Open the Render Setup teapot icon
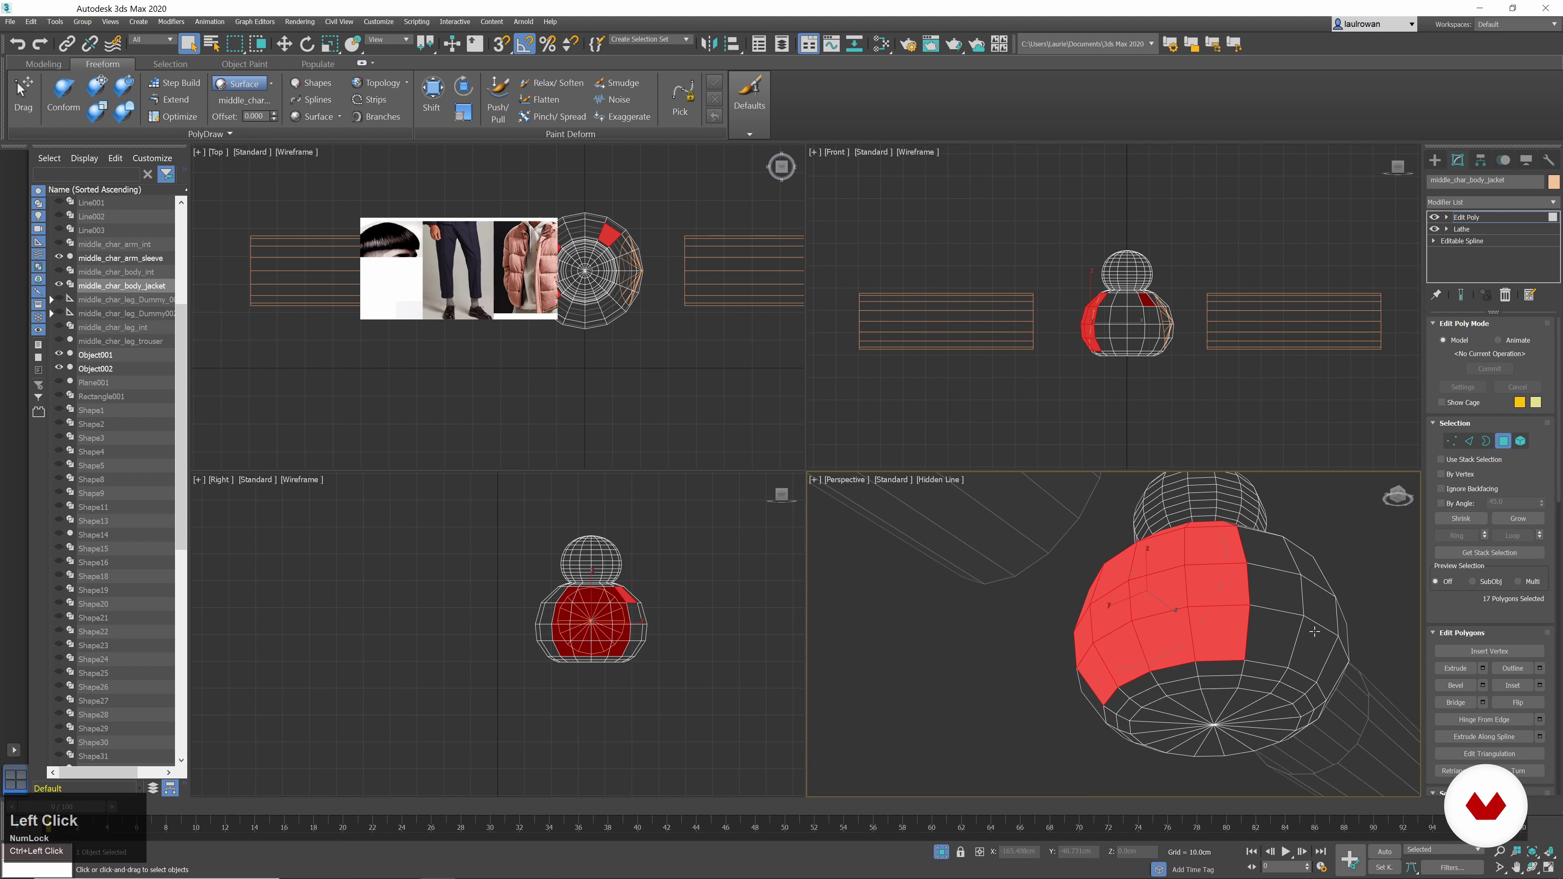 [908, 44]
